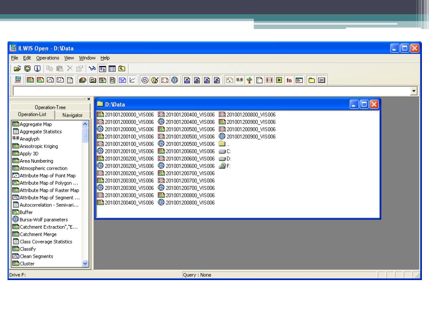Click the operation list scroll-up arrow
Image resolution: width=429 pixels, height=321 pixels.
[x=85, y=124]
